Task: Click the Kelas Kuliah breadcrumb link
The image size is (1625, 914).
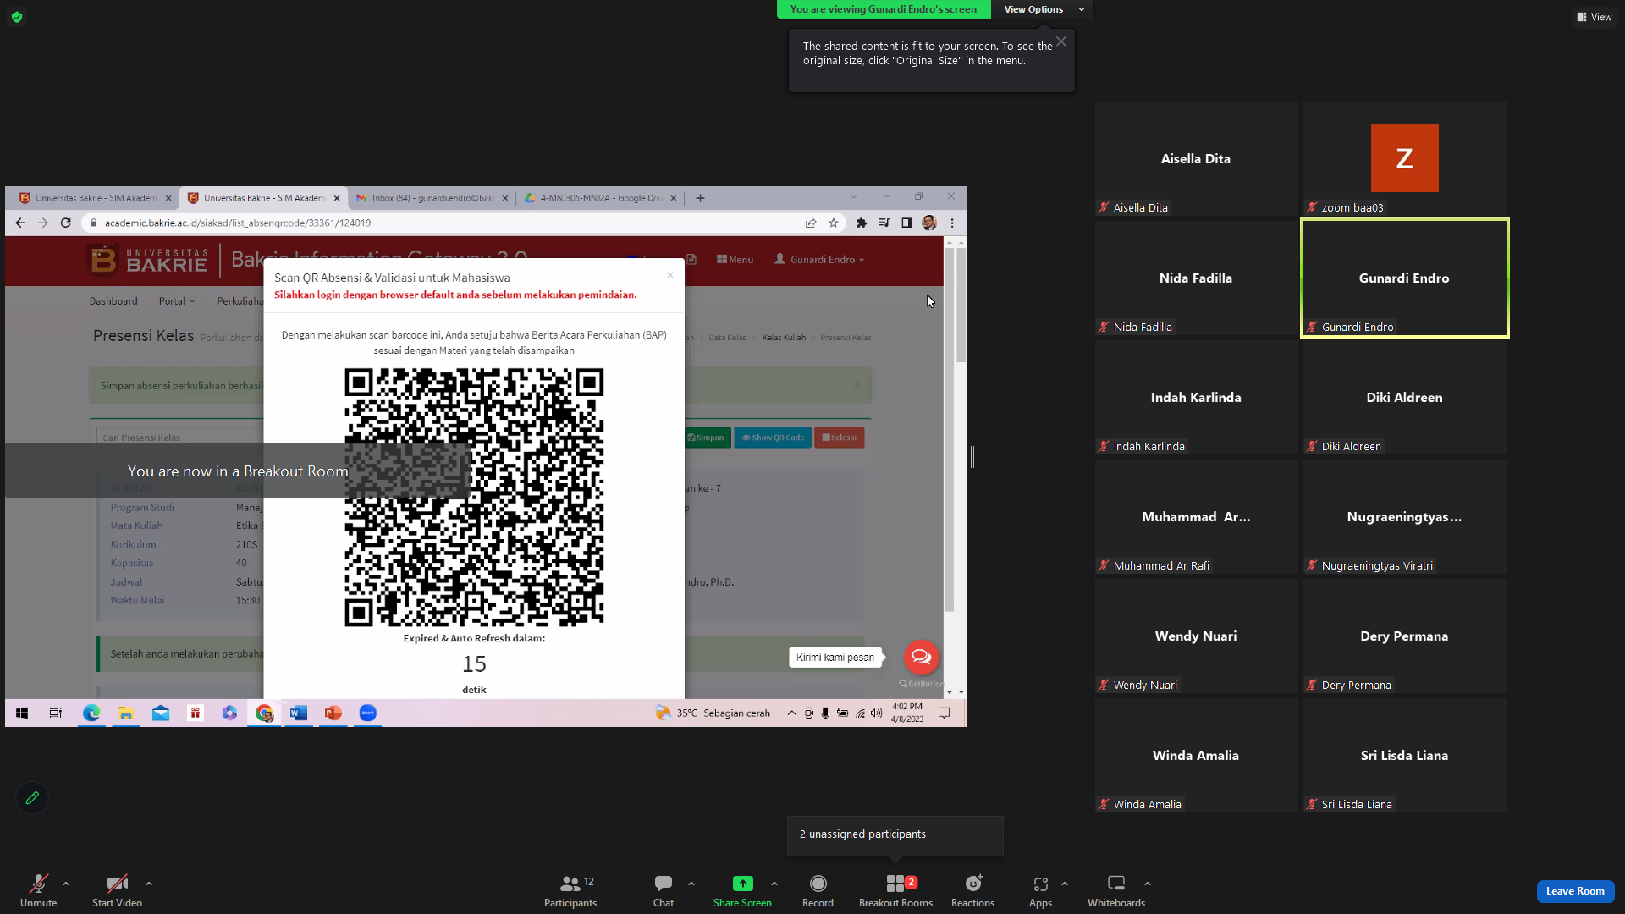Action: coord(784,338)
